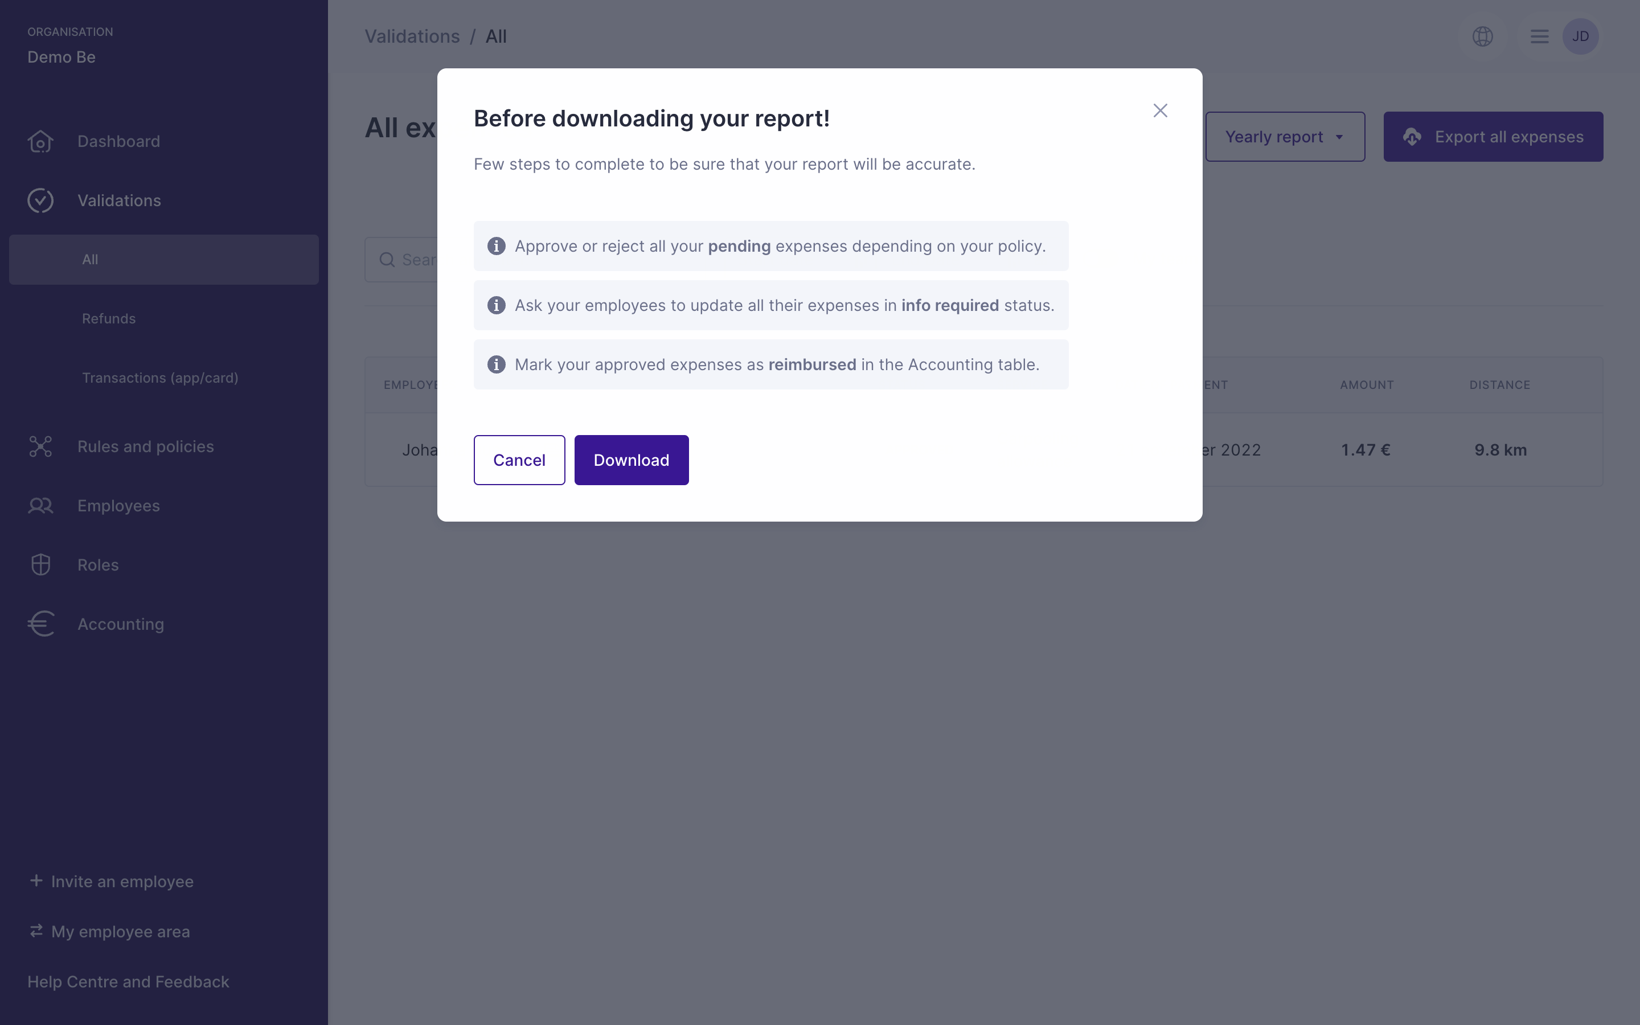Click the JD user avatar

tap(1580, 36)
